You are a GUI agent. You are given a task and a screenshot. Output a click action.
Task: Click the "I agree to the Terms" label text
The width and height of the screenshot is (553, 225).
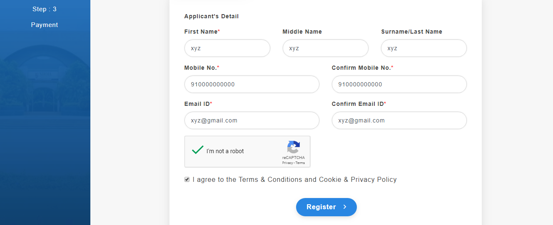coord(294,179)
